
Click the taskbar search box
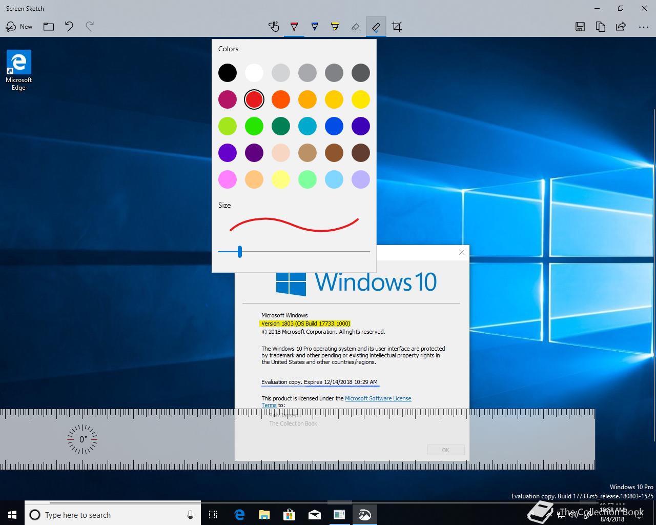(112, 515)
